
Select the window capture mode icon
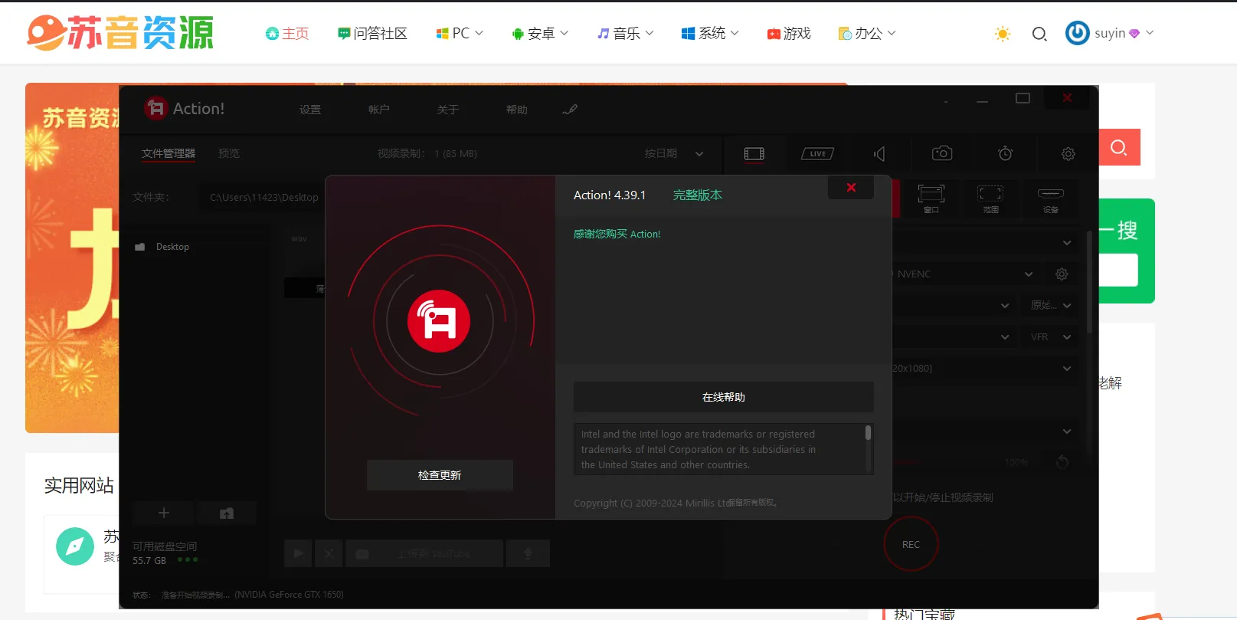(931, 198)
